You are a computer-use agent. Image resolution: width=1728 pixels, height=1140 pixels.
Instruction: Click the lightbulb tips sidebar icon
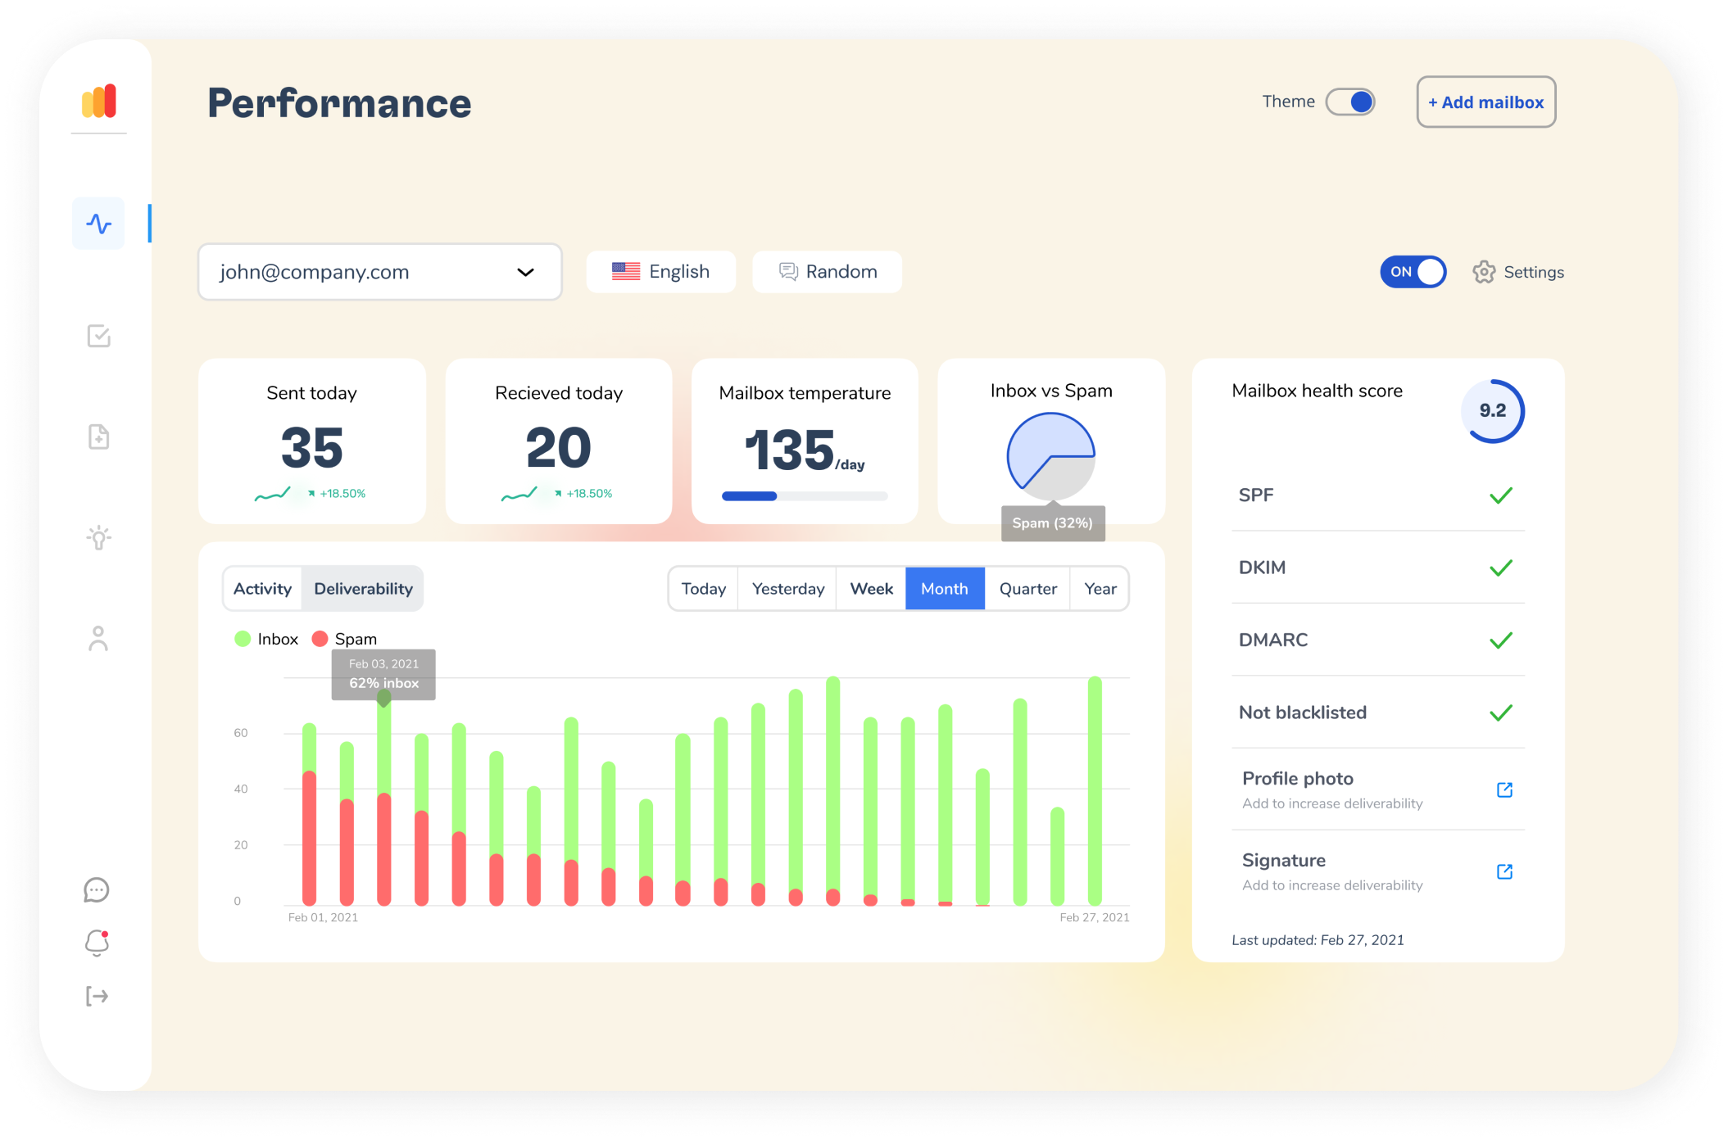coord(98,537)
